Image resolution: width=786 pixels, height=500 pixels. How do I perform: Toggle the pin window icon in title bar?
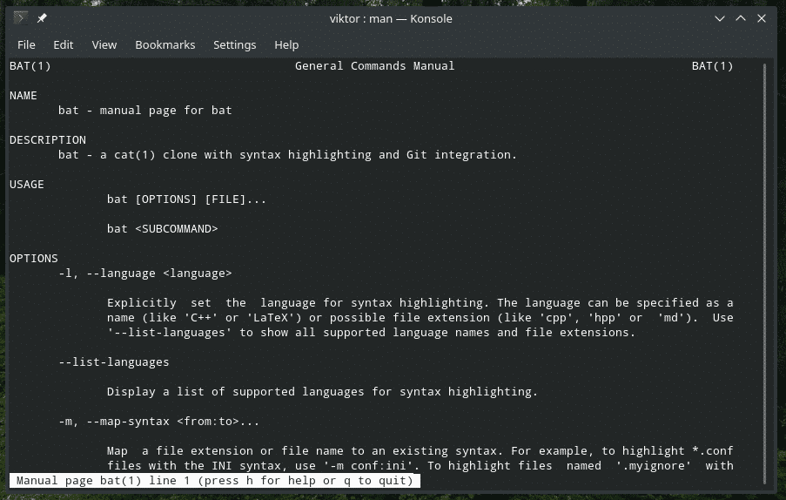click(x=42, y=18)
